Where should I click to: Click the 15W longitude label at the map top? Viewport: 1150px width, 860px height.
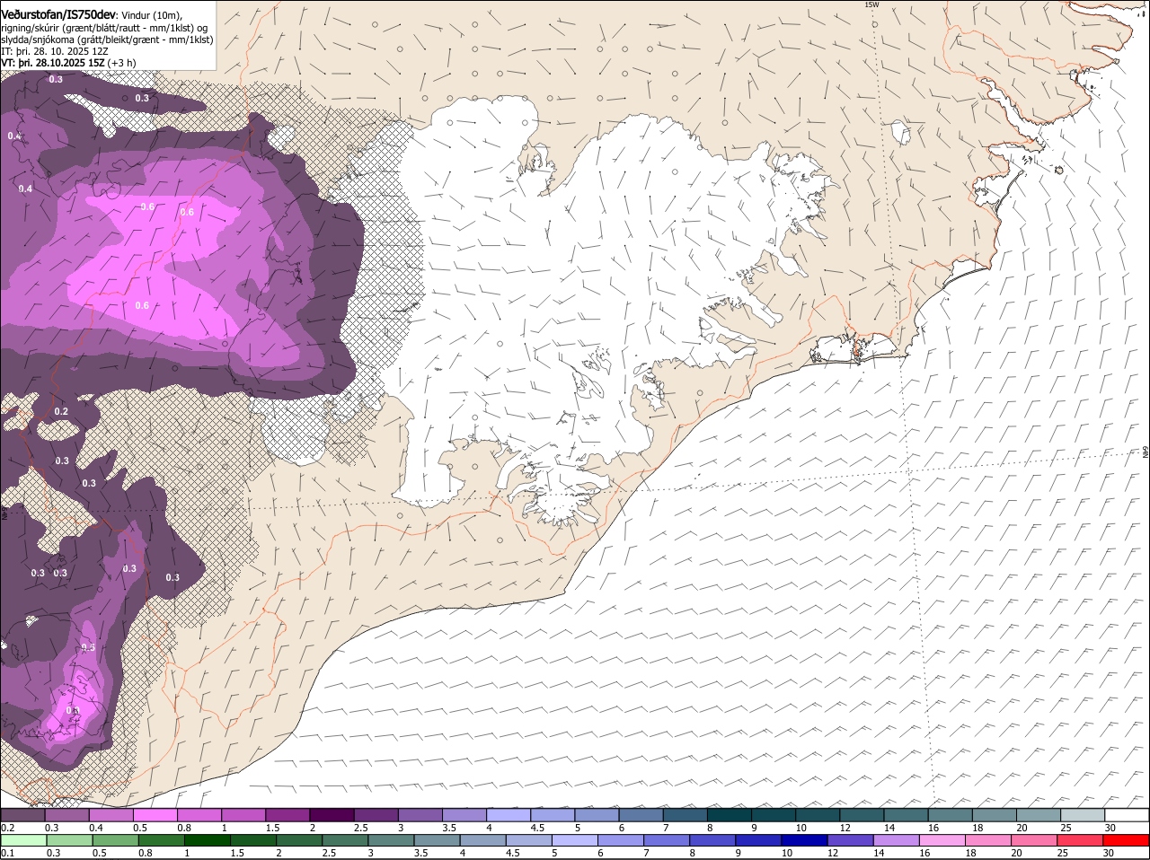tap(871, 4)
